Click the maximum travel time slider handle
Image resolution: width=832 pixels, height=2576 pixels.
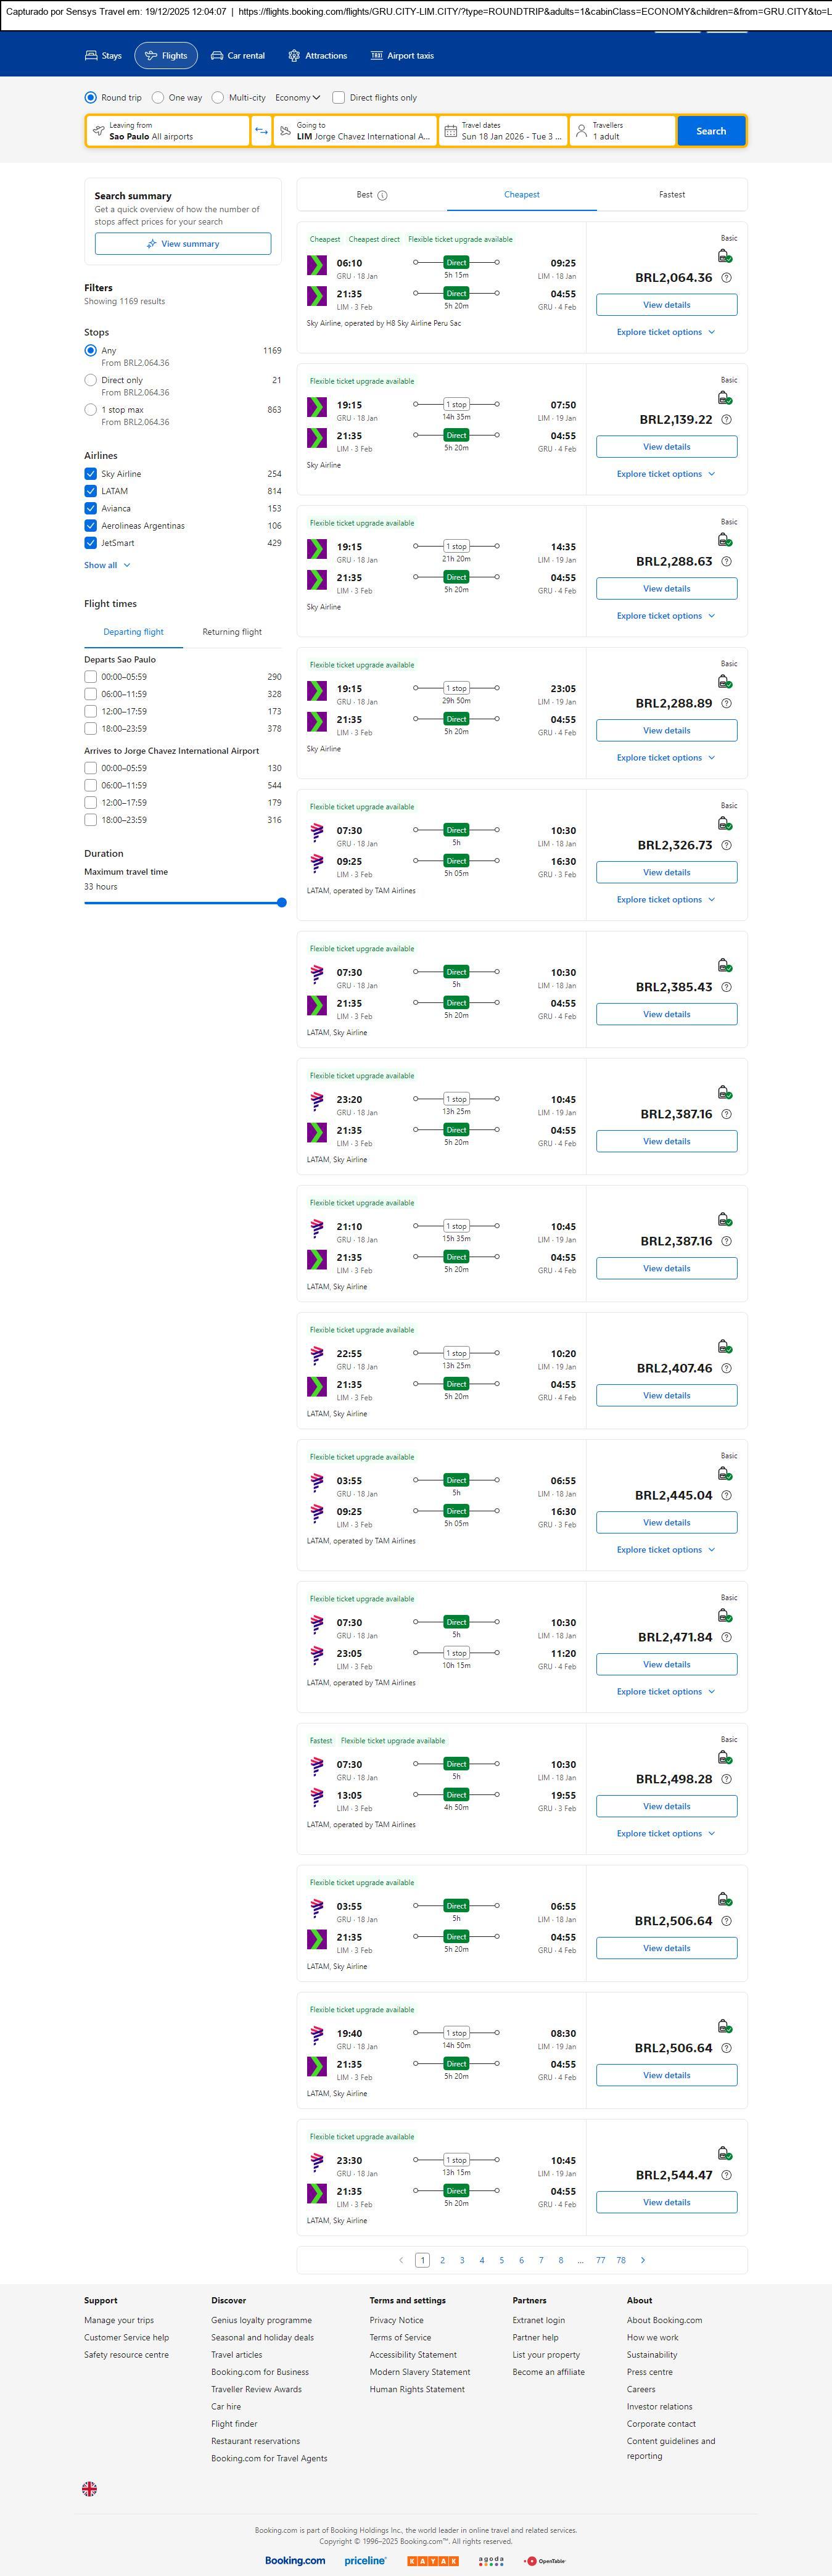point(281,903)
